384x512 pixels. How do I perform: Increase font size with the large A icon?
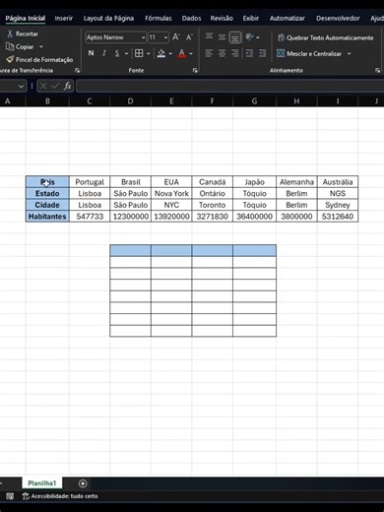(176, 37)
